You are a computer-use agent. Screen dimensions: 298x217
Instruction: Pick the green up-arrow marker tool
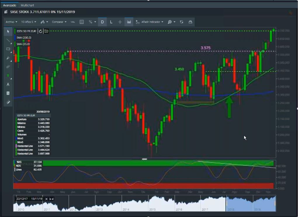8,75
